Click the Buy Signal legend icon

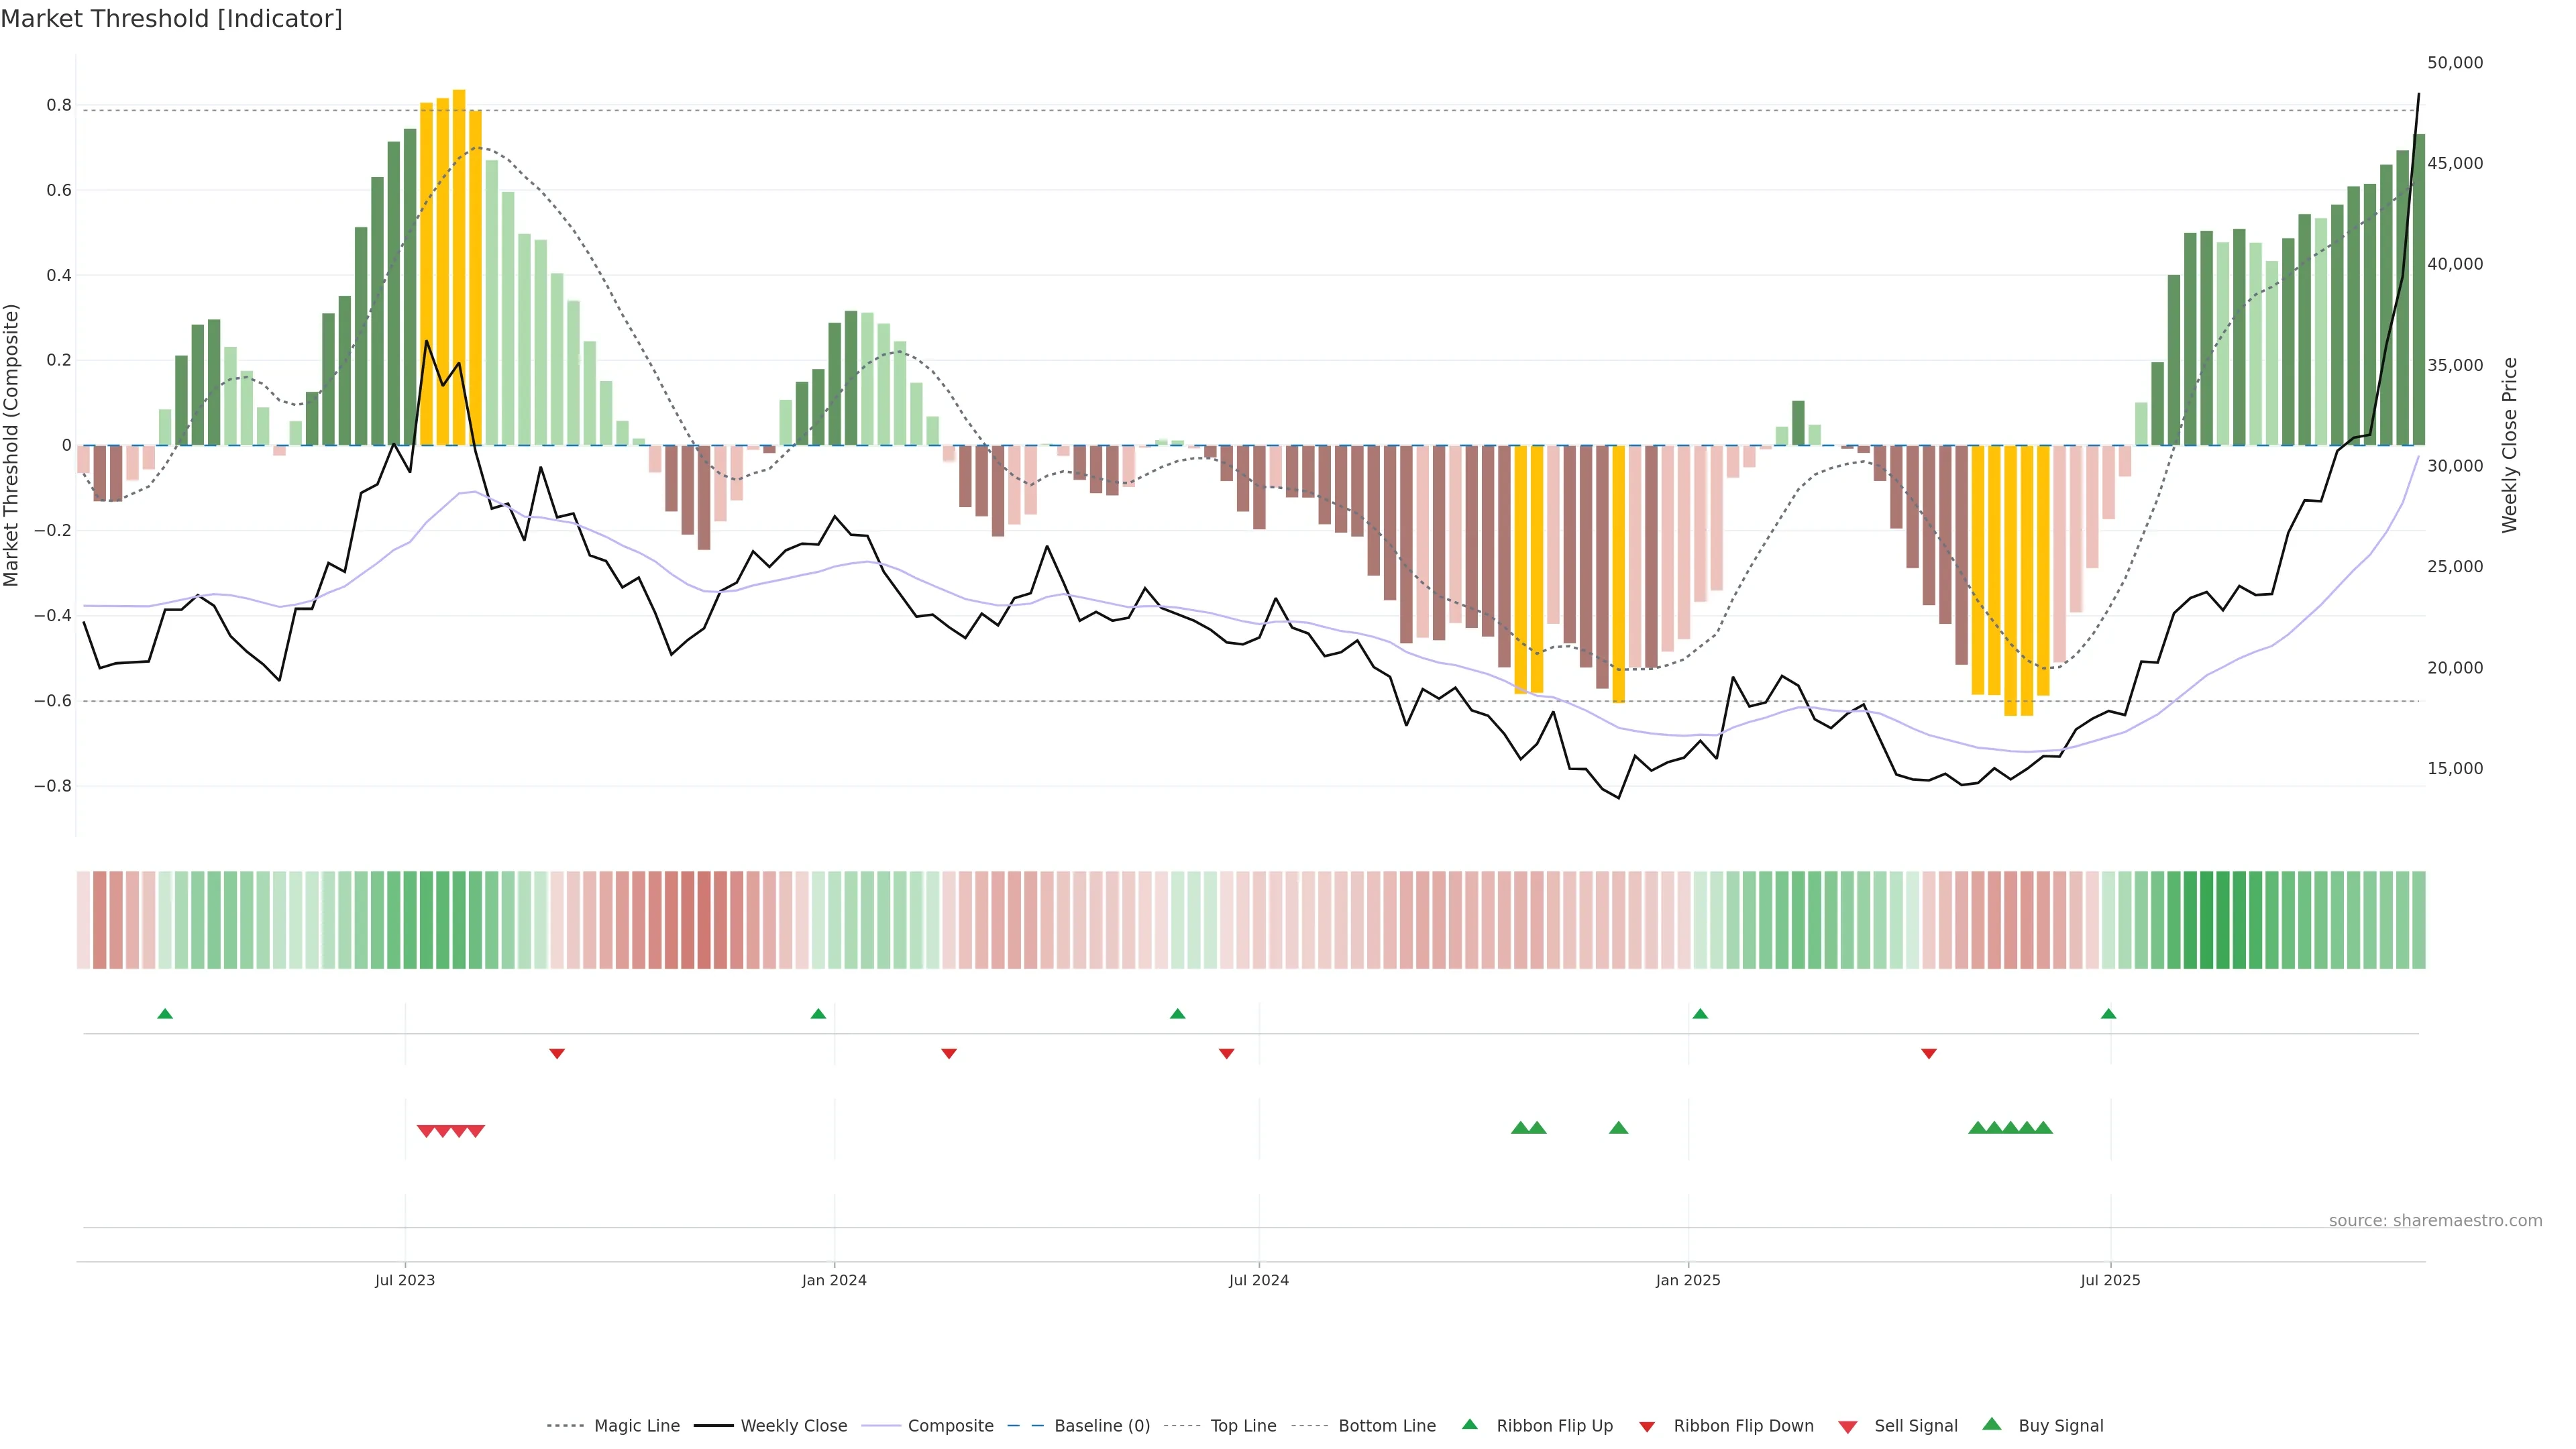1992,1424
